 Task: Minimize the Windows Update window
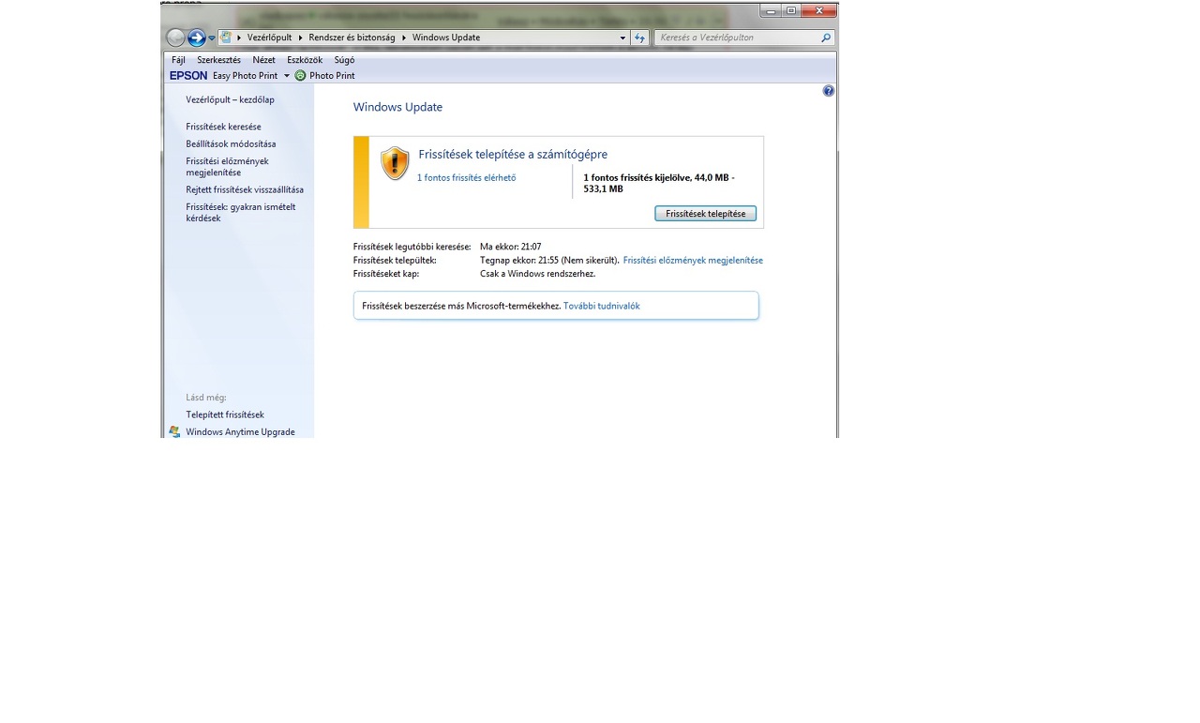tap(771, 10)
